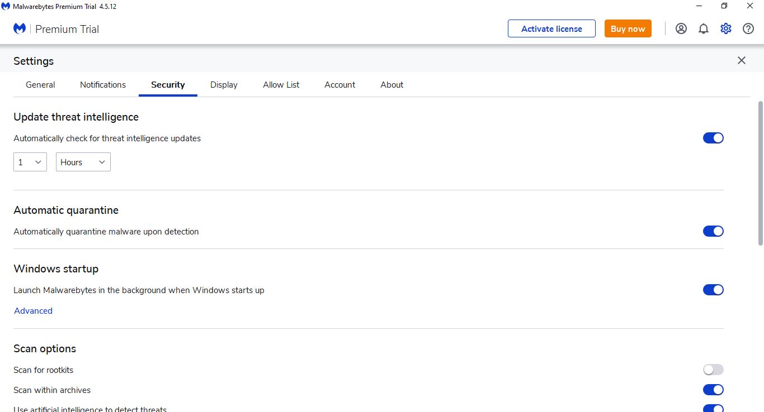Screen dimensions: 764x412
Task: Restore down the Malwarebytes window
Action: coord(724,6)
